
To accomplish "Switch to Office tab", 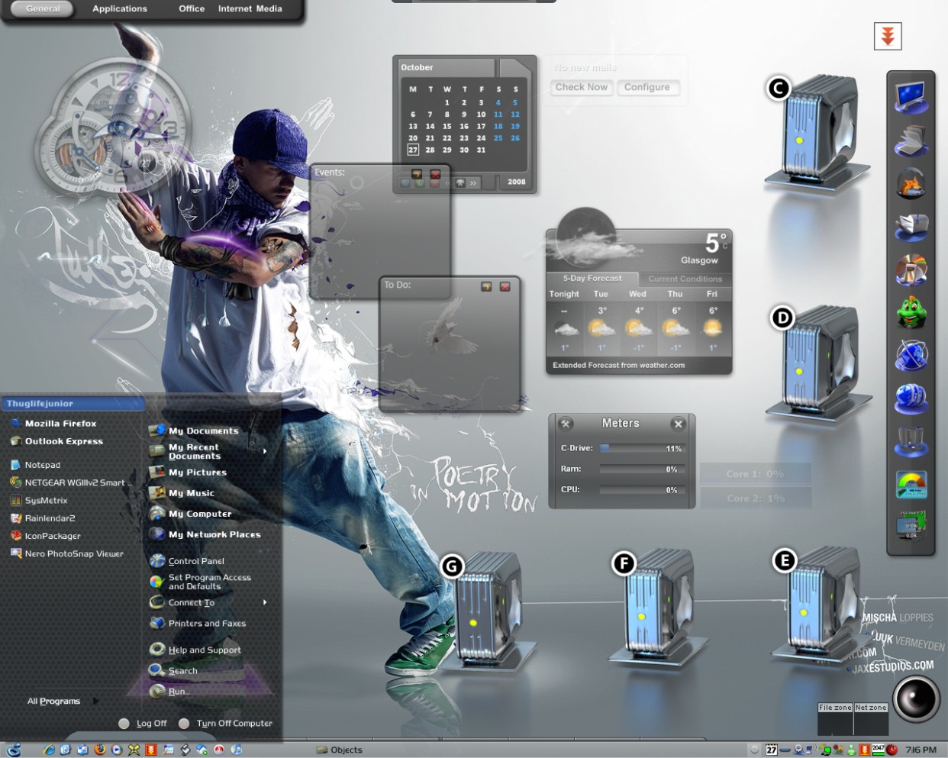I will (x=192, y=8).
